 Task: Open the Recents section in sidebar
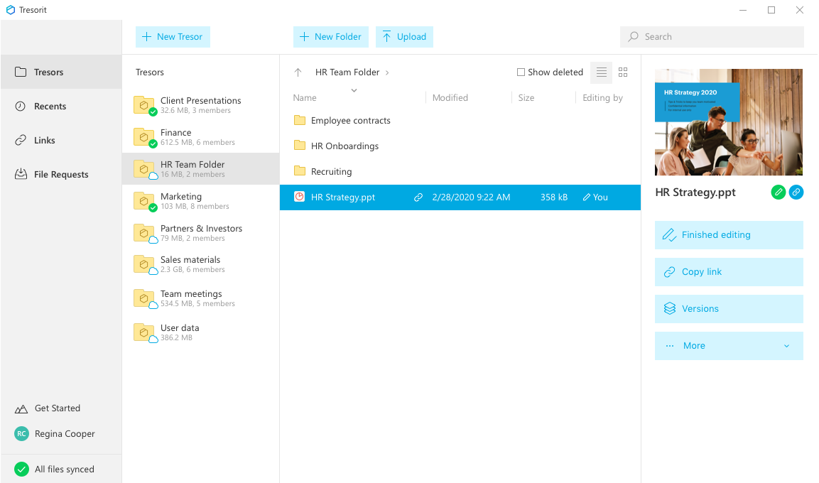(50, 107)
